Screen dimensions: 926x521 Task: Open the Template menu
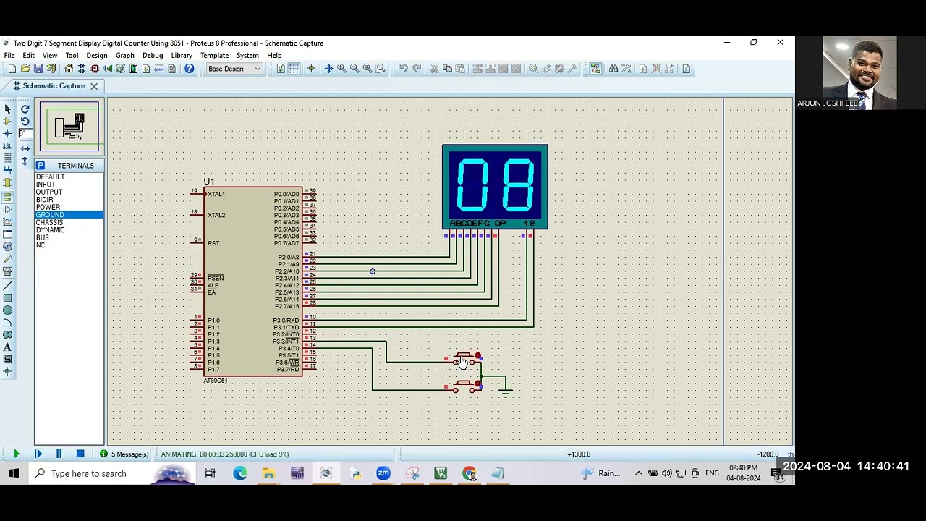[214, 56]
